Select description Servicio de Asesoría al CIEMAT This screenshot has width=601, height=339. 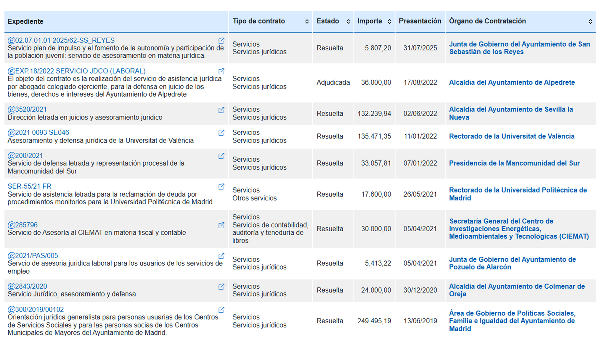coord(97,233)
